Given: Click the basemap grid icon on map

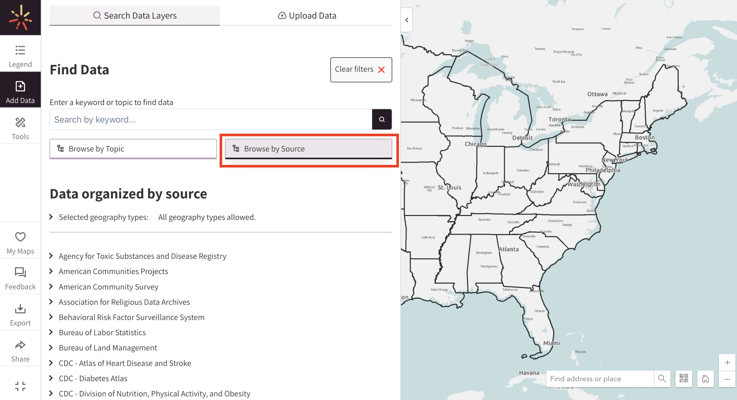Looking at the screenshot, I should click(684, 378).
